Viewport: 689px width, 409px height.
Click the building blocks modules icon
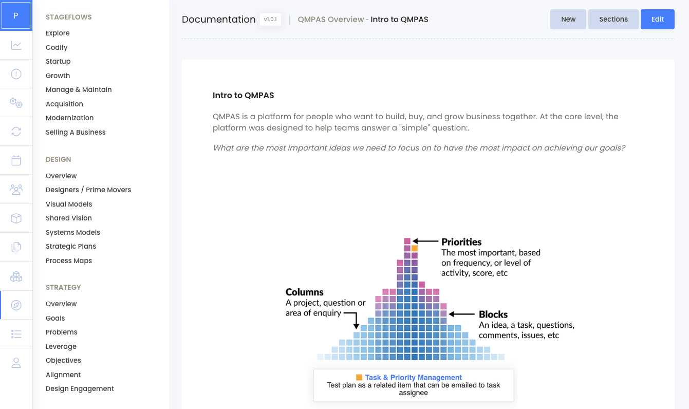pyautogui.click(x=16, y=275)
